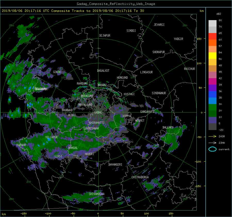Click the SHORAPUR city label
The image size is (232, 217).
click(159, 52)
